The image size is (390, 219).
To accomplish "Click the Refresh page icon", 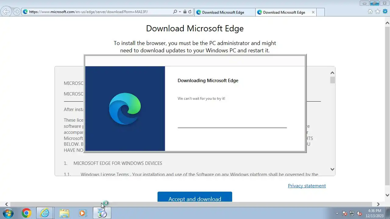I will point(190,12).
